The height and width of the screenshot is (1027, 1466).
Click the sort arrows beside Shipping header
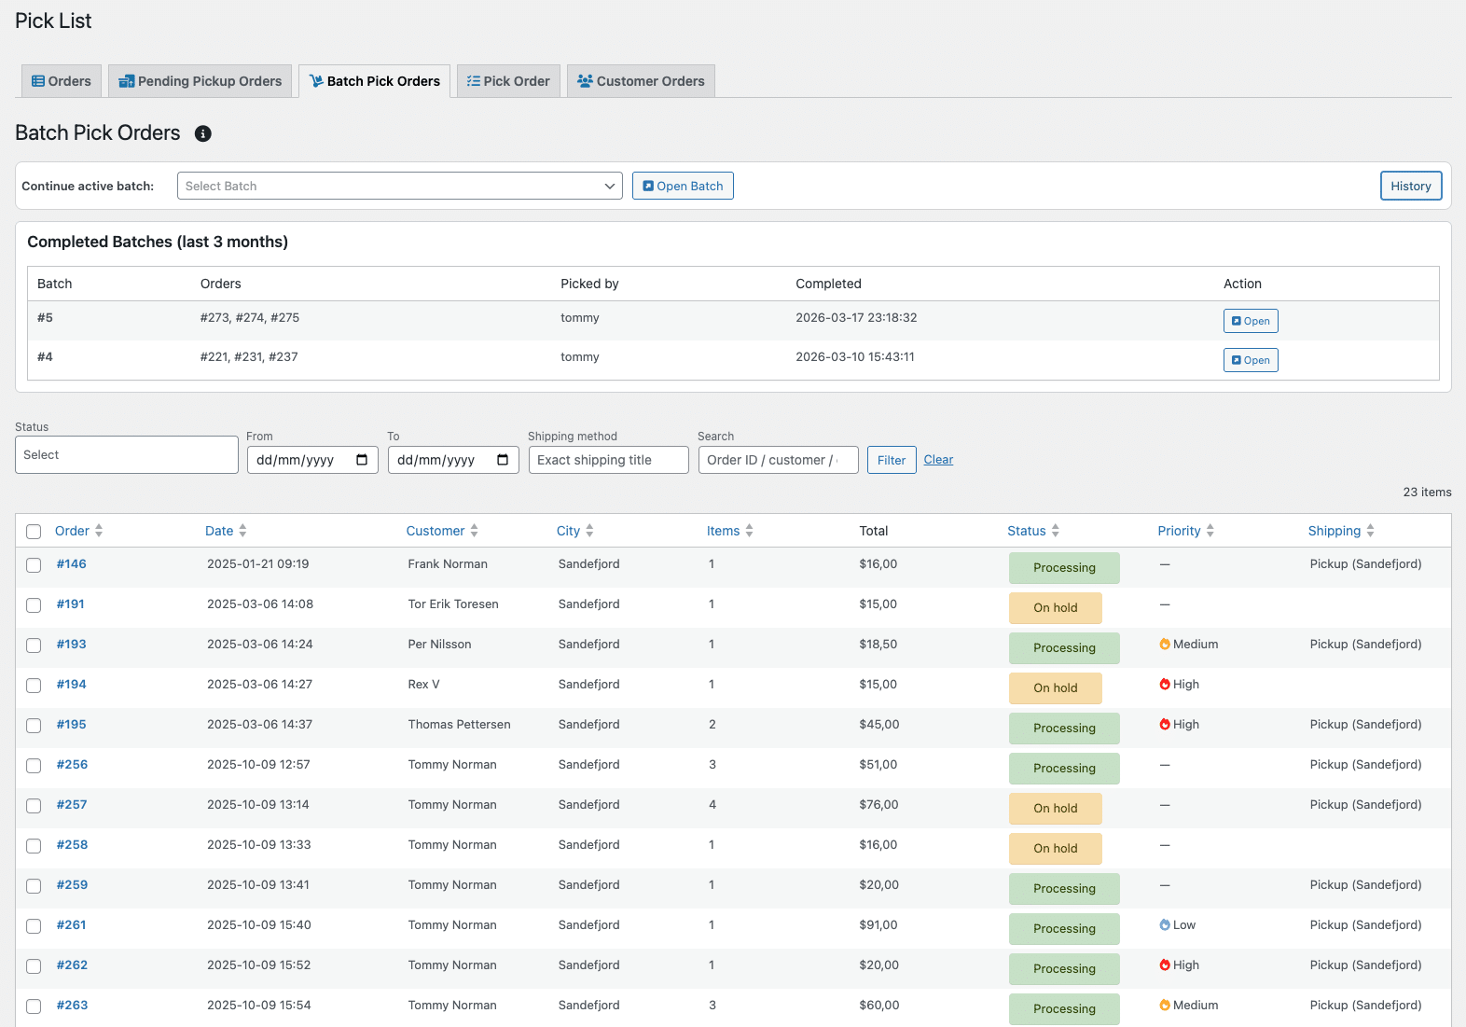[1370, 531]
